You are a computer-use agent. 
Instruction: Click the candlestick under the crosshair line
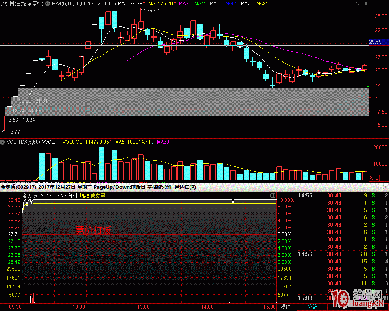pos(88,45)
